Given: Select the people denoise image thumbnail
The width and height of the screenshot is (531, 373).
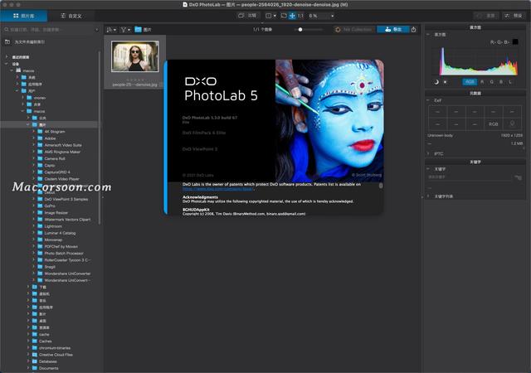Looking at the screenshot, I should pyautogui.click(x=134, y=56).
